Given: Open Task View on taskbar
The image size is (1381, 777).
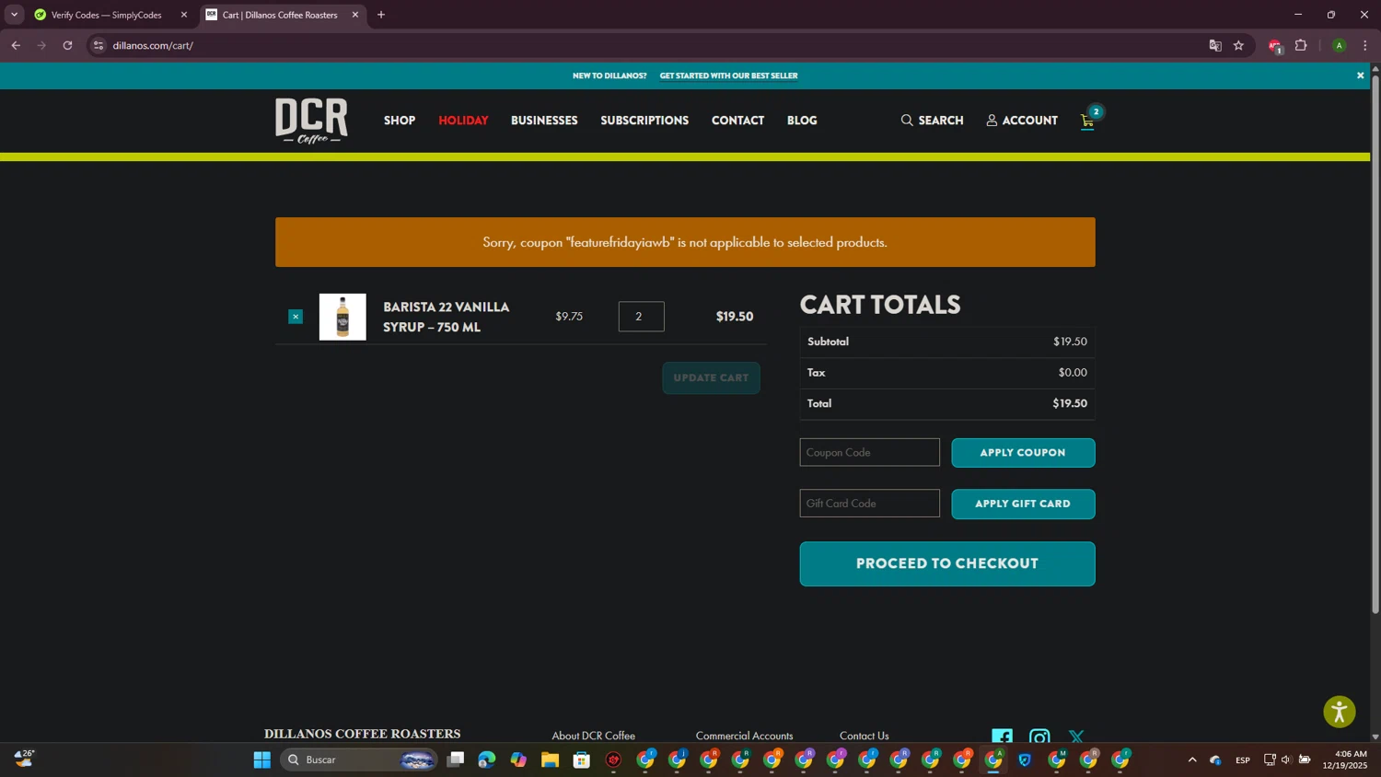Looking at the screenshot, I should pyautogui.click(x=456, y=760).
